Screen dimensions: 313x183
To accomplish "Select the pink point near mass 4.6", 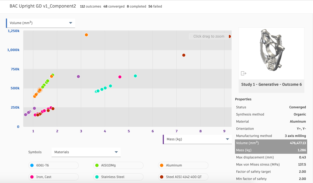I will coord(120,77).
